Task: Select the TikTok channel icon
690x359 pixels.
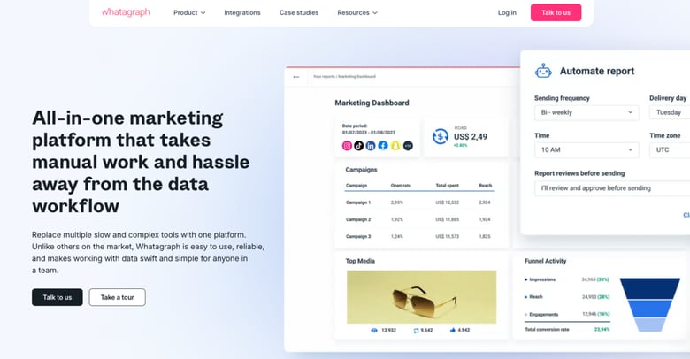Action: tap(359, 145)
